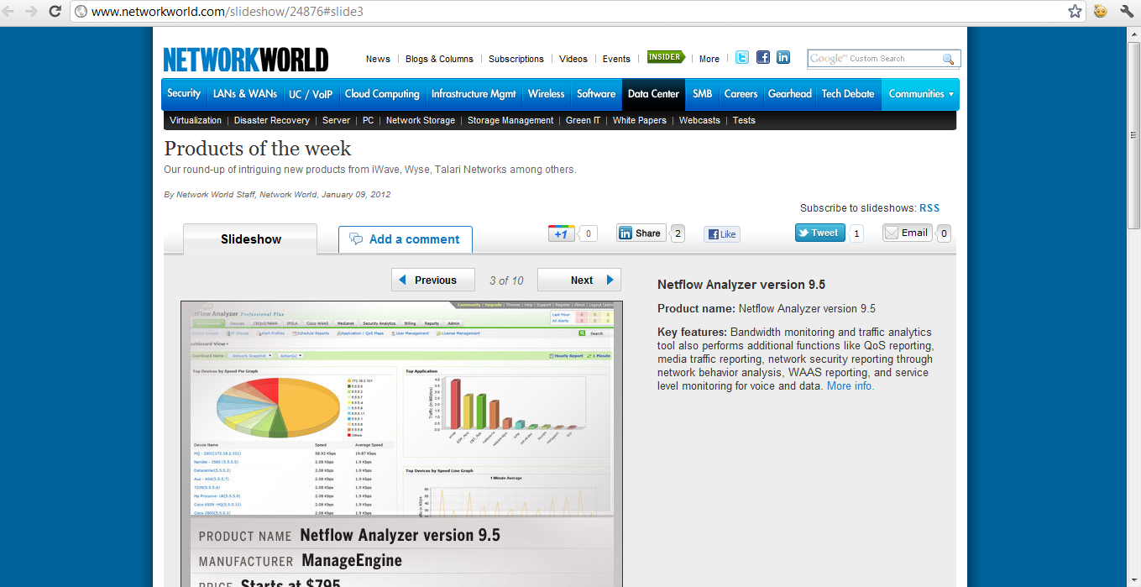
Task: Expand the Communities dropdown
Action: (920, 94)
